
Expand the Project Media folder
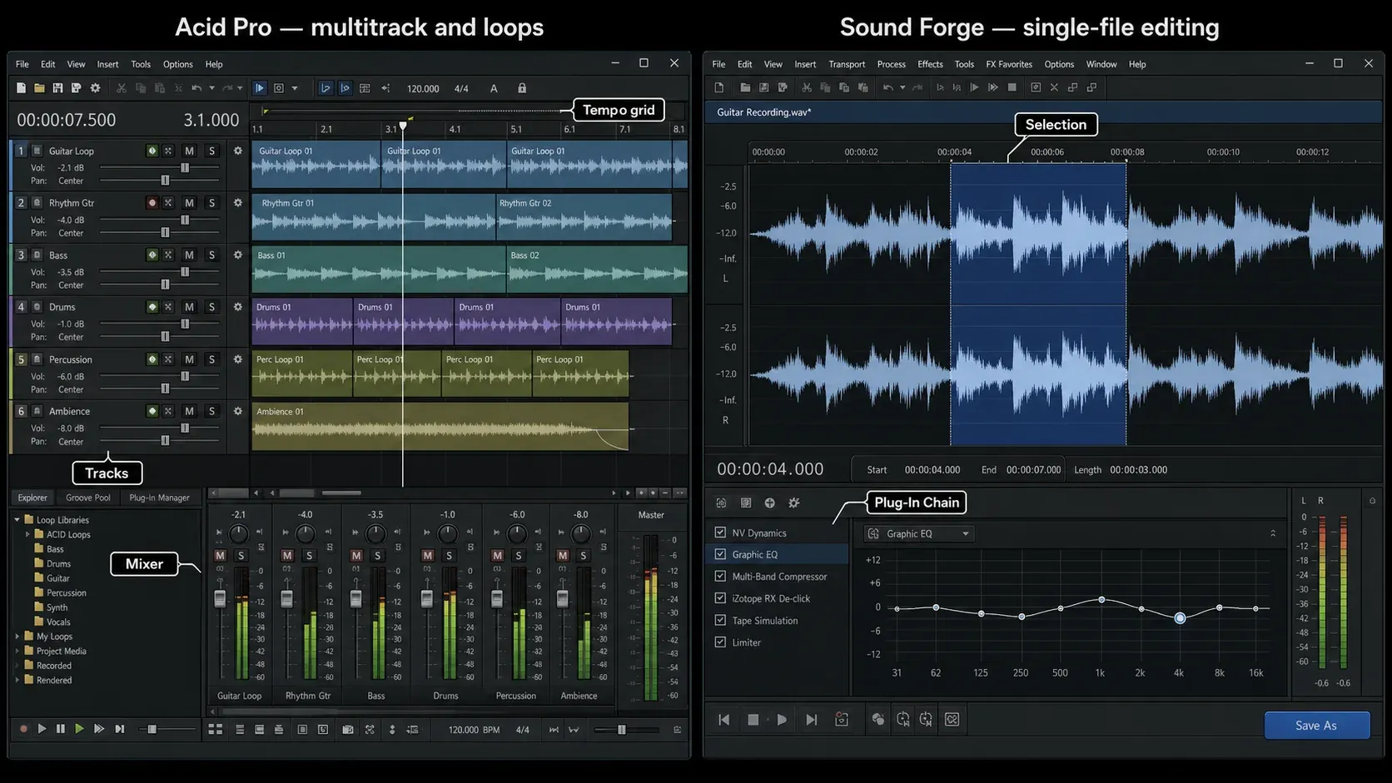(17, 651)
